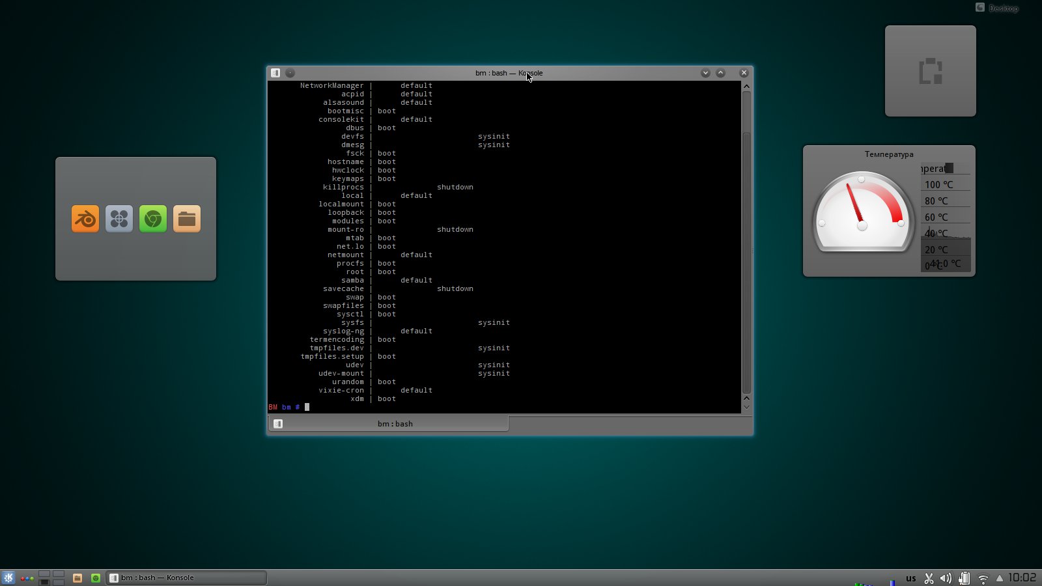This screenshot has height=586, width=1042.
Task: Open the volume control in system tray
Action: point(946,578)
